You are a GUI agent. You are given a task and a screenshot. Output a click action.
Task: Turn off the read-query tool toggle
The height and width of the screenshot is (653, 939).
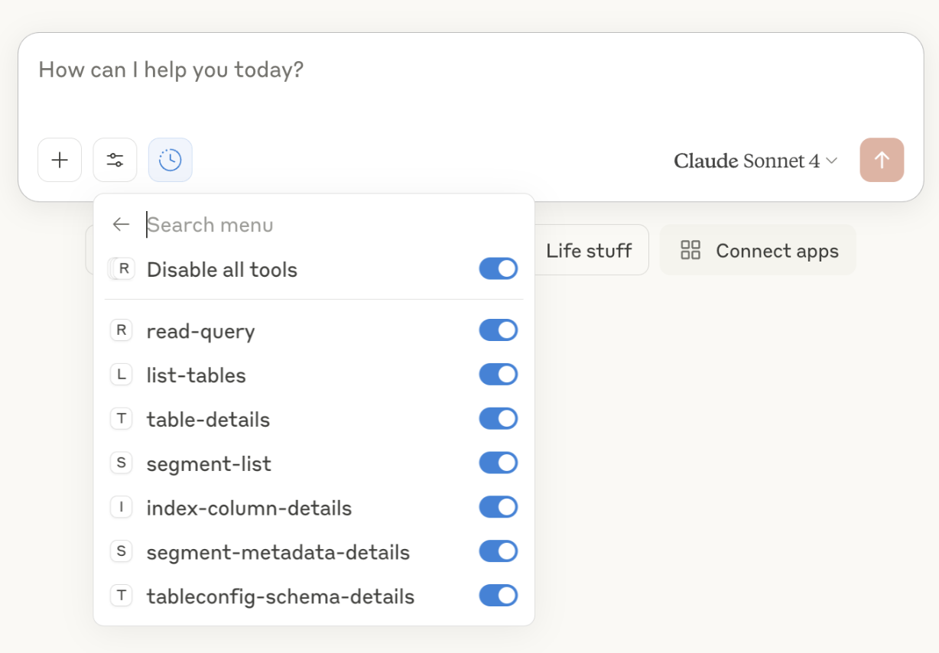[498, 330]
